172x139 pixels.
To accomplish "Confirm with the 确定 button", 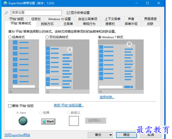I will pyautogui.click(x=126, y=135).
